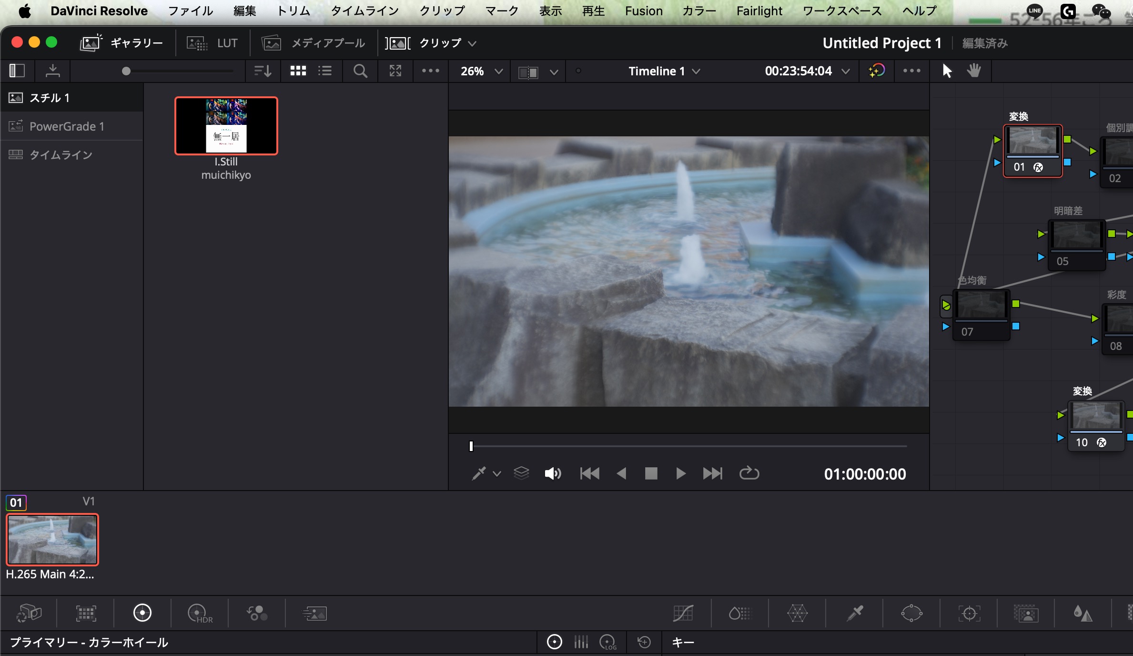
Task: Select the Qualifier eyedropper palette
Action: [x=855, y=613]
